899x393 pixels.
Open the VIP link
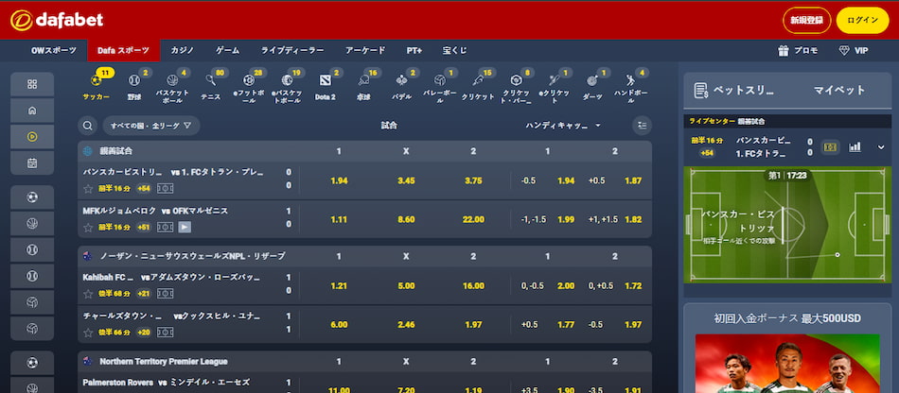click(854, 50)
